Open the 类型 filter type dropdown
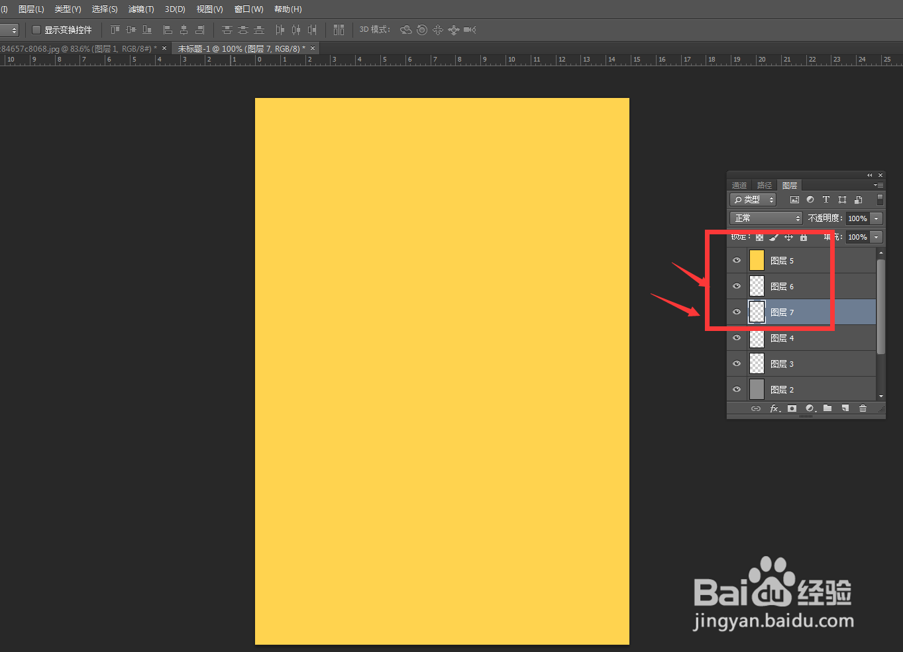The height and width of the screenshot is (652, 903). (753, 199)
